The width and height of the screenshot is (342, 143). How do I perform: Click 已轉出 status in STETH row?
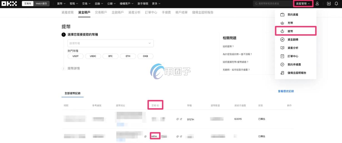pyautogui.click(x=262, y=119)
